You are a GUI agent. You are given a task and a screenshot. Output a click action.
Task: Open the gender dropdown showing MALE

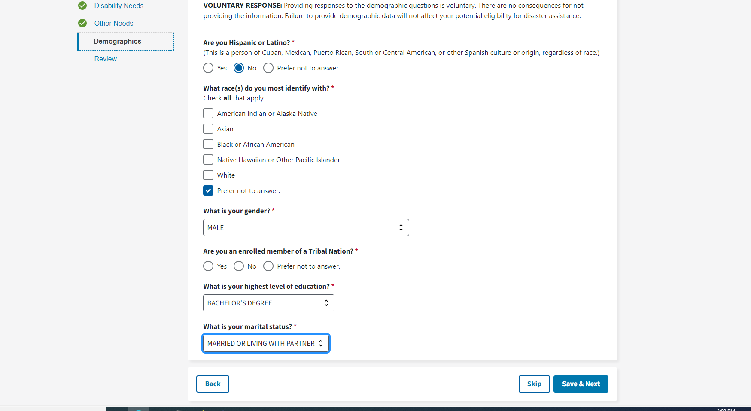point(306,227)
